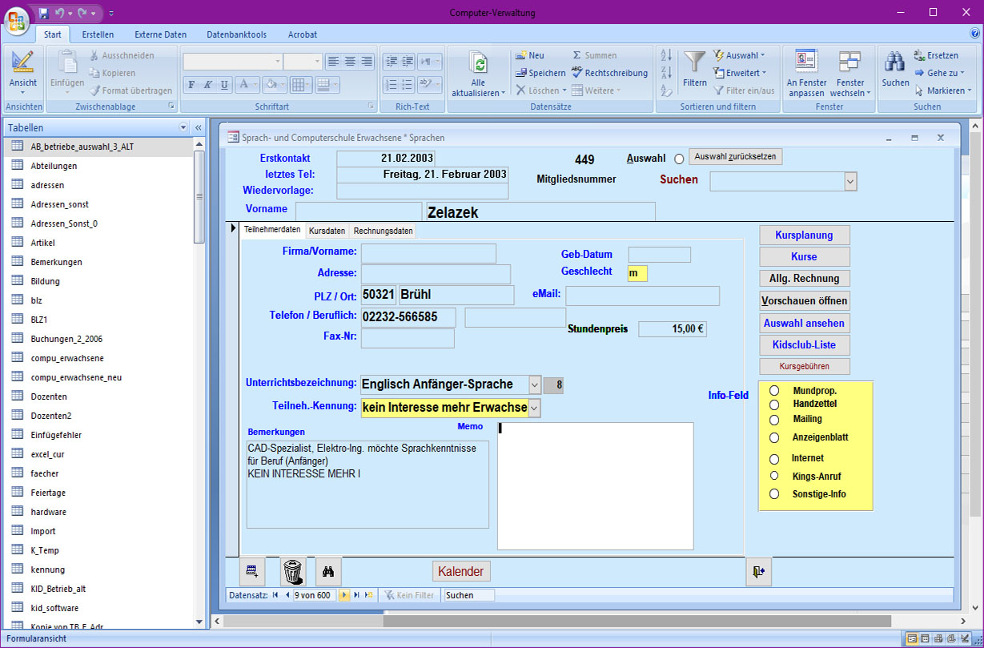Open the Suchen combo box dropdown
Screen dimensions: 984x648
(x=850, y=182)
